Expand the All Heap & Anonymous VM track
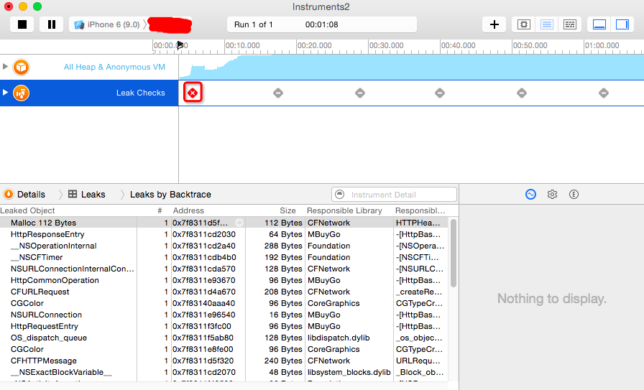Image resolution: width=644 pixels, height=390 pixels. tap(5, 67)
